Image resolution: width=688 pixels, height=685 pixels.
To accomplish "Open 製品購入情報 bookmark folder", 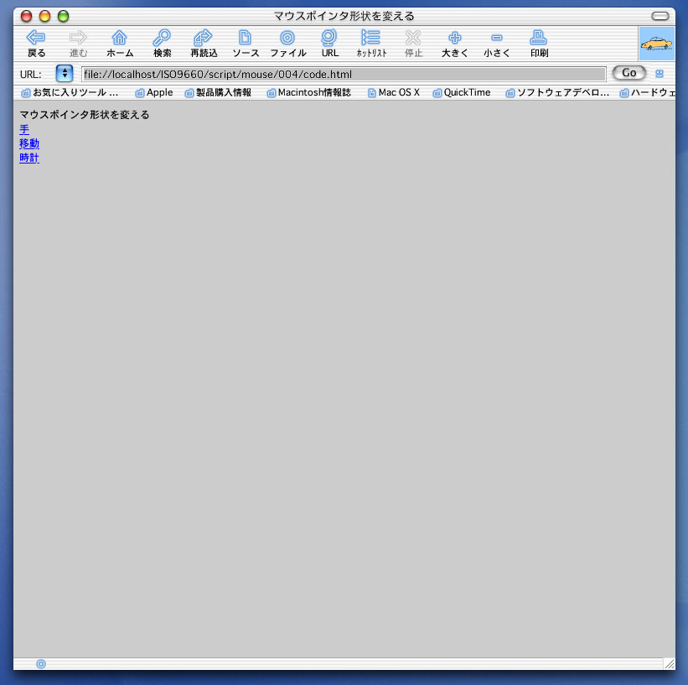I will pyautogui.click(x=218, y=93).
